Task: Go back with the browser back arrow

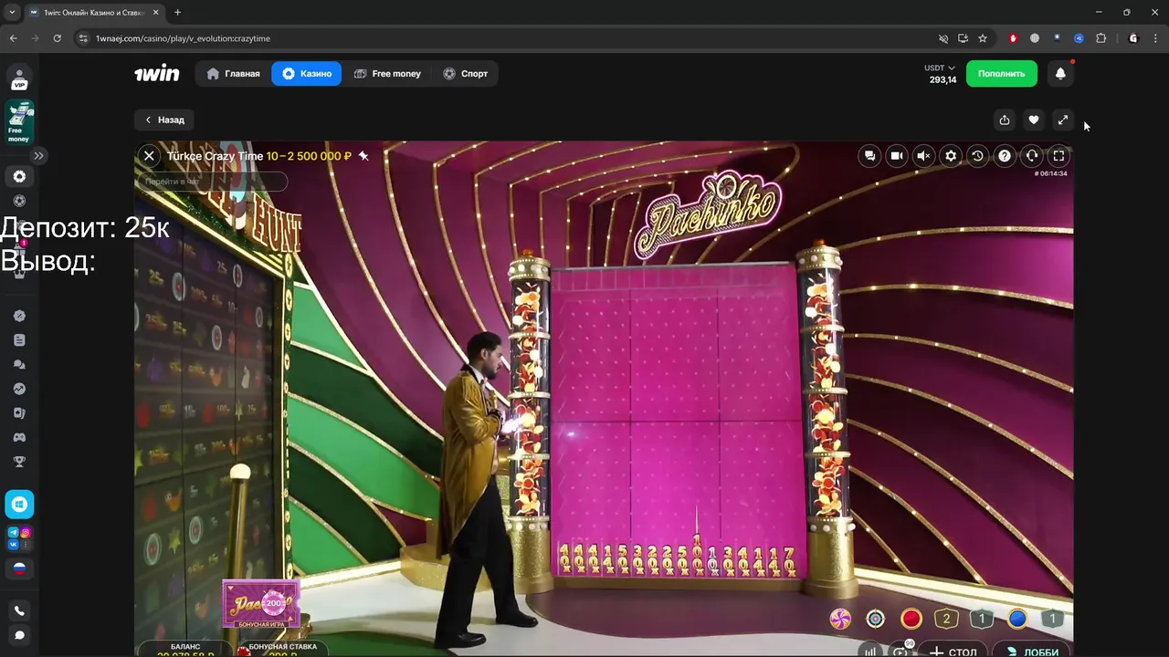Action: pyautogui.click(x=13, y=38)
